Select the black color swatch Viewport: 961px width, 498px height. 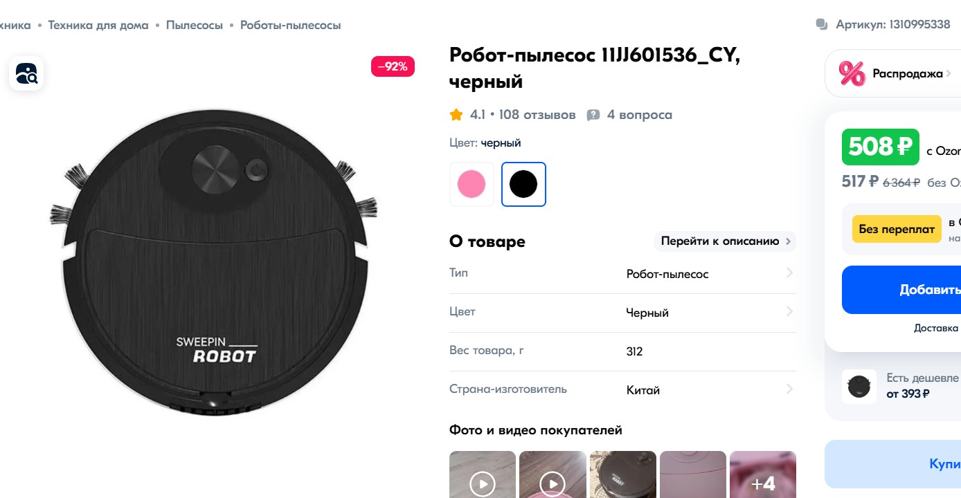click(x=523, y=184)
